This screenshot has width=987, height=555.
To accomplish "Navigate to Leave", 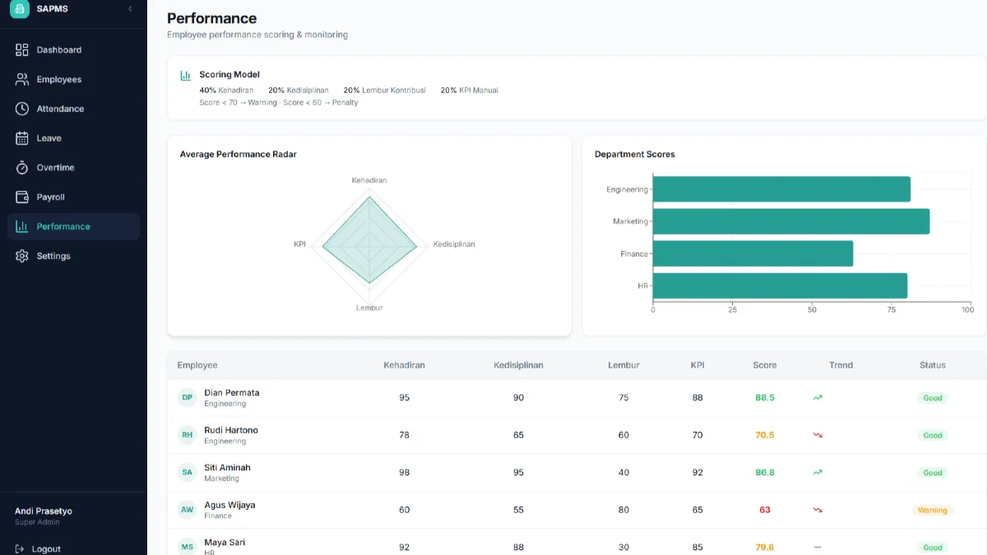I will click(x=73, y=138).
